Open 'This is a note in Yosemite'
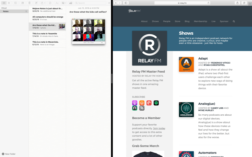This screenshot has width=252, height=157. pos(47,35)
